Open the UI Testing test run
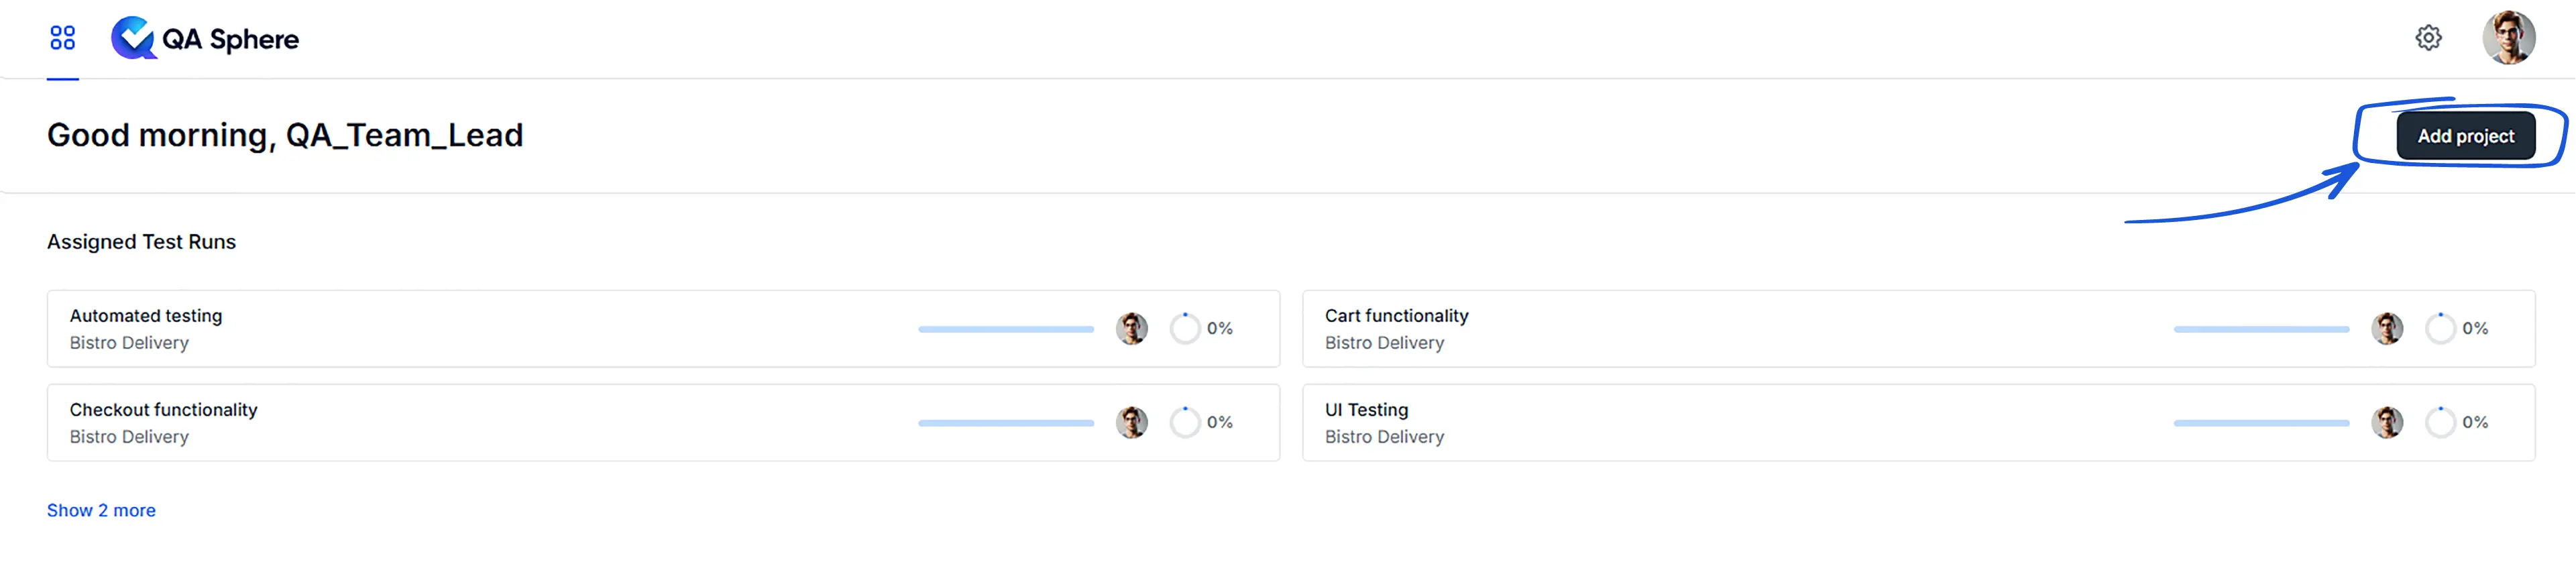The image size is (2576, 564). pyautogui.click(x=1366, y=410)
